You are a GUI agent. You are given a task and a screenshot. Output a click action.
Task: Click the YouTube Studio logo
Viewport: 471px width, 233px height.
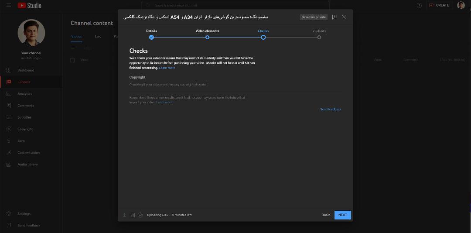(x=30, y=5)
